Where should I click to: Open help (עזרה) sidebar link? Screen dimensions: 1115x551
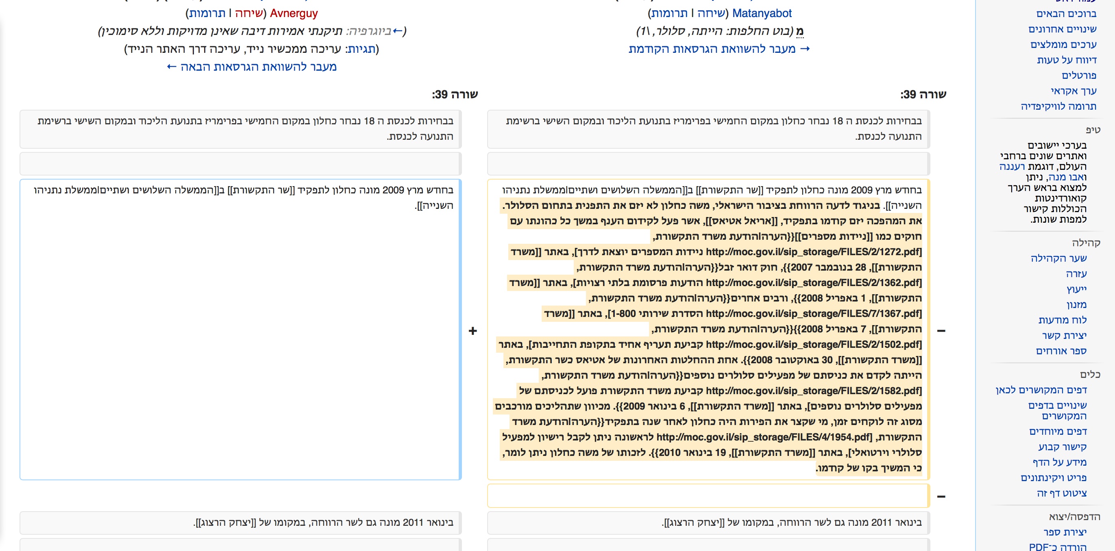pos(1076,274)
